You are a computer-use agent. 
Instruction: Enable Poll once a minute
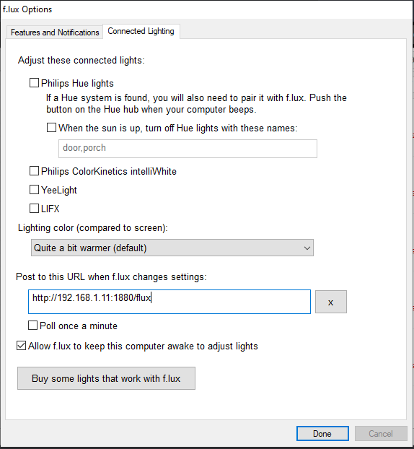pyautogui.click(x=33, y=326)
